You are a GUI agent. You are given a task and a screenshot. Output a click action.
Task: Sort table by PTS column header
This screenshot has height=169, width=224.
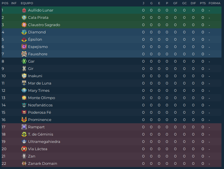(x=202, y=3)
